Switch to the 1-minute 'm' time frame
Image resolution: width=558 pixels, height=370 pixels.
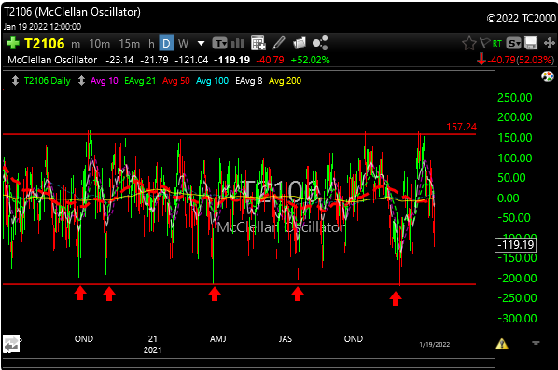pos(76,44)
